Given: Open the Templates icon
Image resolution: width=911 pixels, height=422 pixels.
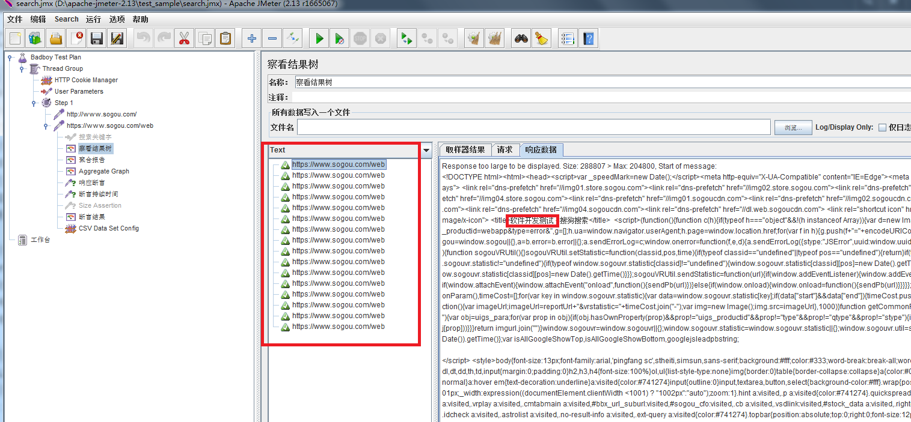Looking at the screenshot, I should click(35, 39).
